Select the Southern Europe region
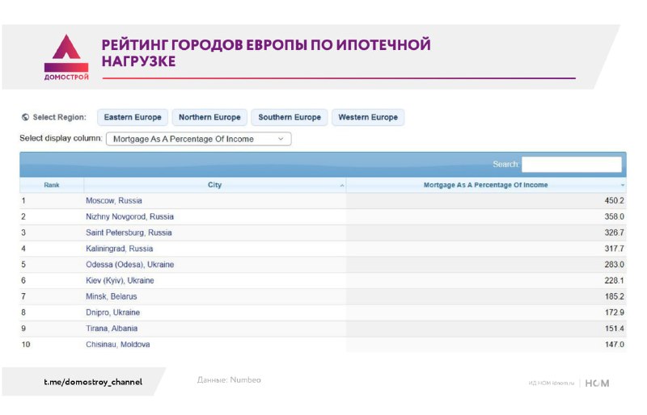 (x=290, y=117)
